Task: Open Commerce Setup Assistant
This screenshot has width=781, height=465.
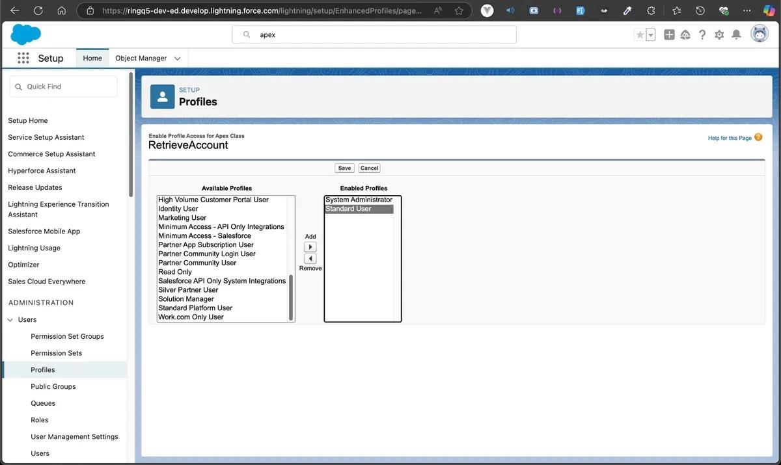Action: pos(51,154)
